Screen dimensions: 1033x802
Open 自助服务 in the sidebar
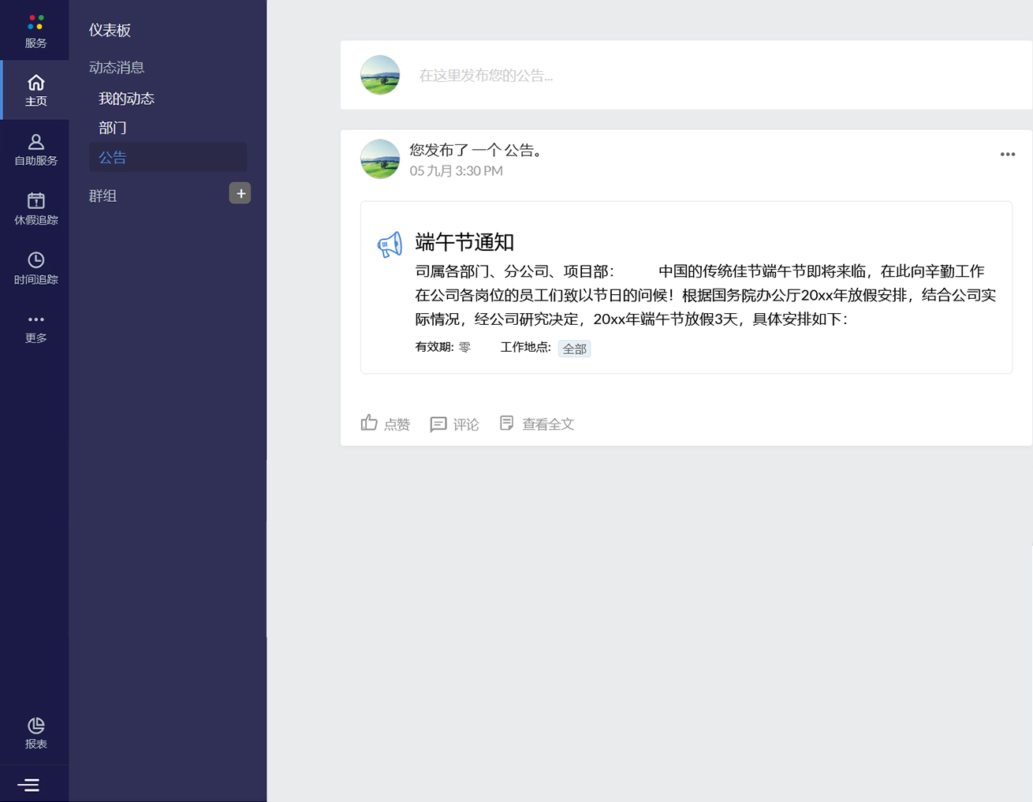(35, 149)
